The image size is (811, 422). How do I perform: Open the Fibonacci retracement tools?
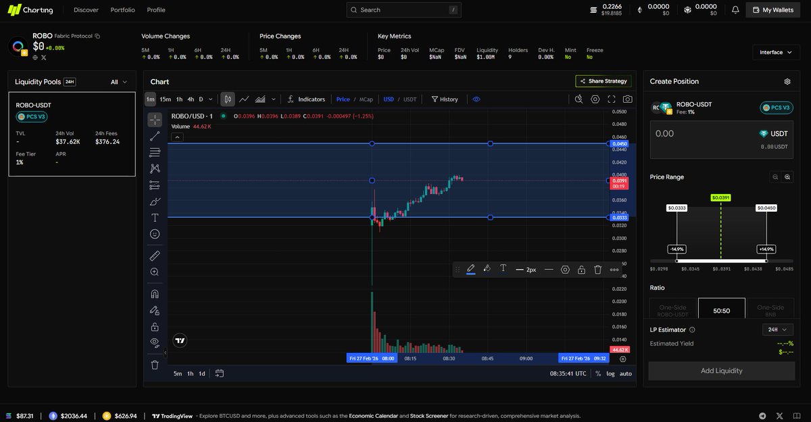[155, 152]
